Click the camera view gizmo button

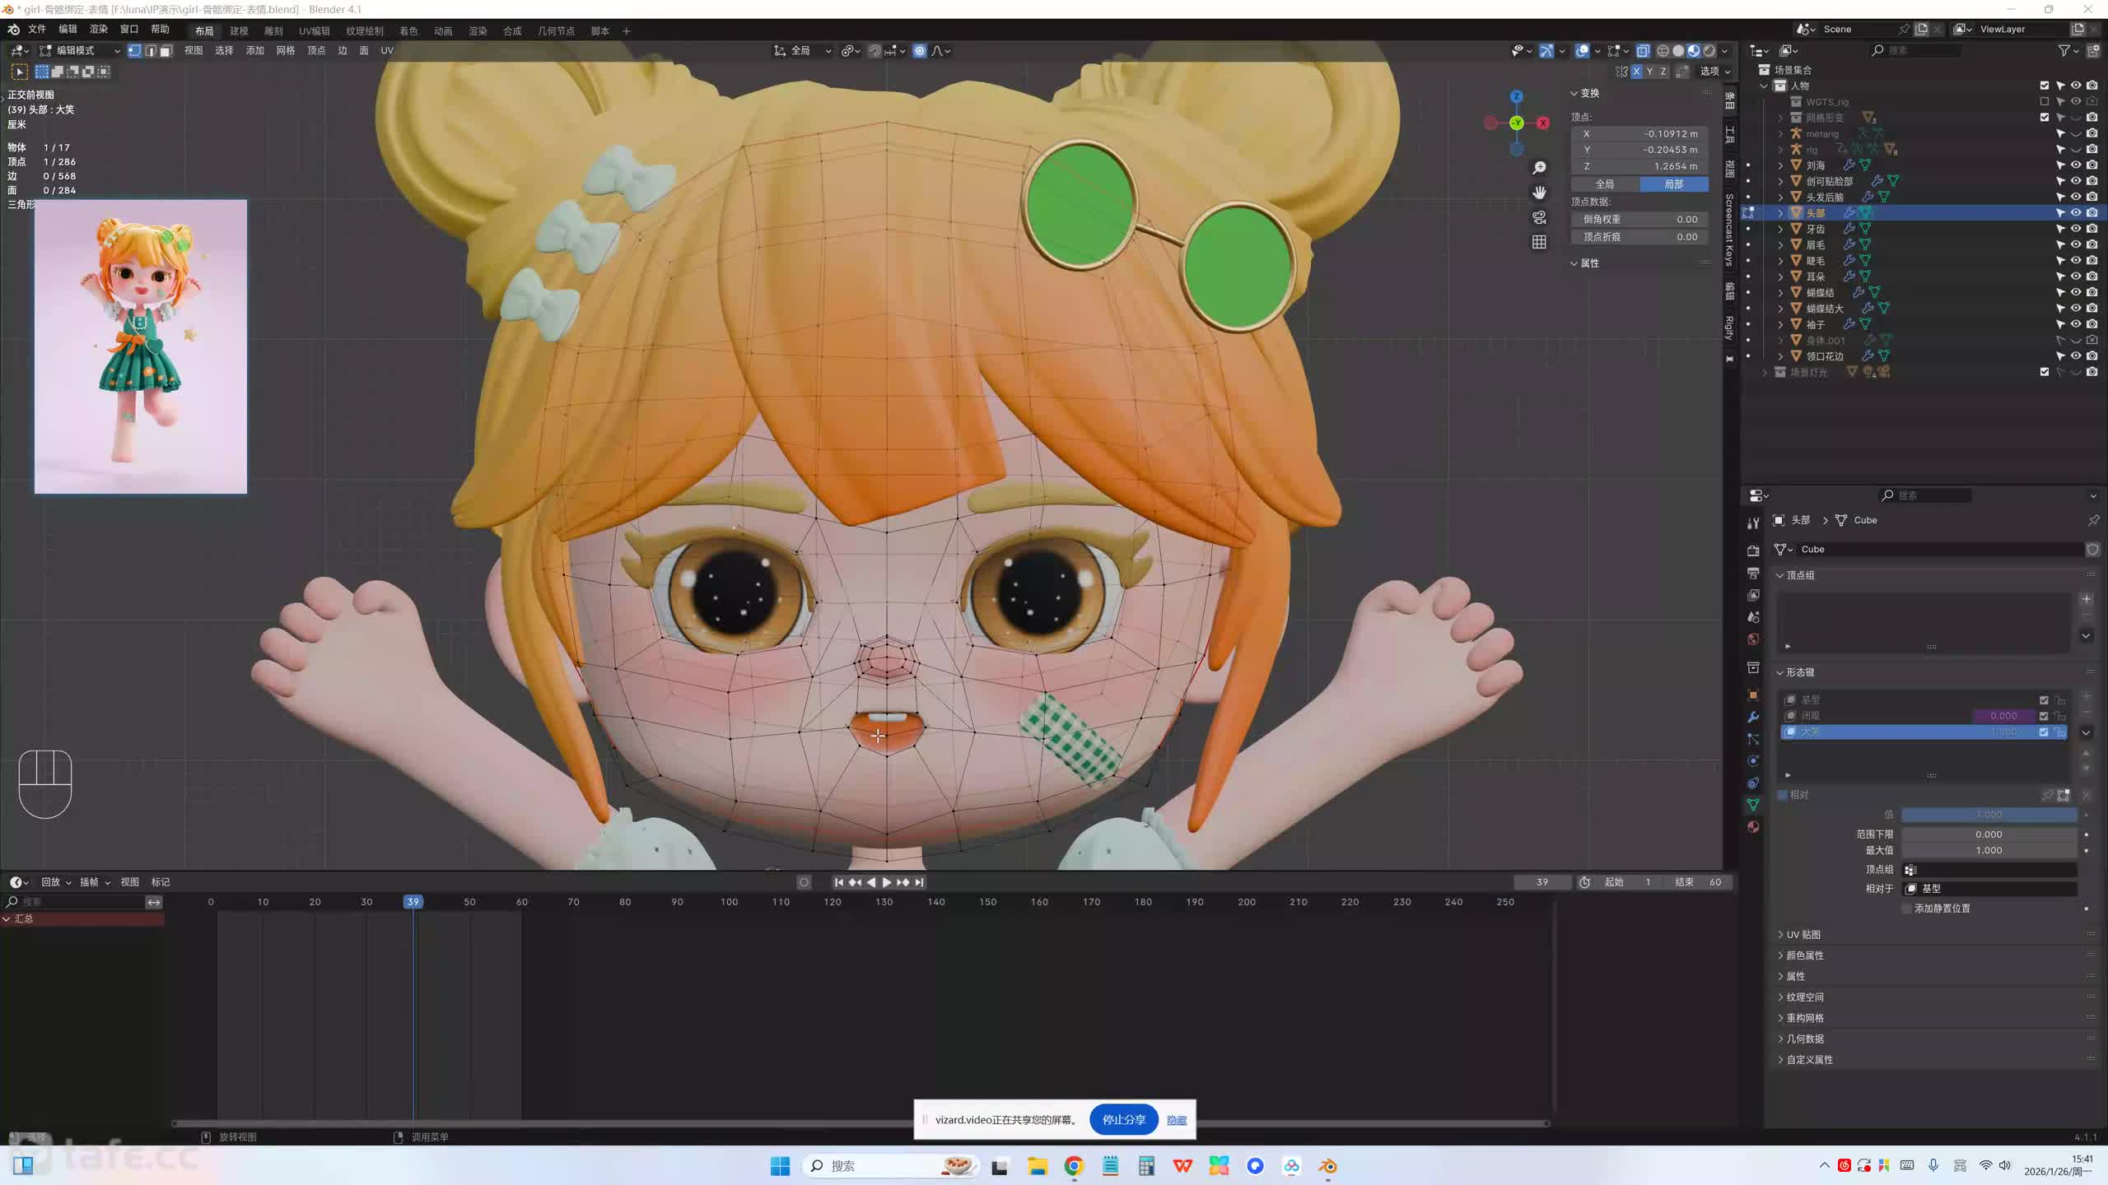click(x=1539, y=217)
